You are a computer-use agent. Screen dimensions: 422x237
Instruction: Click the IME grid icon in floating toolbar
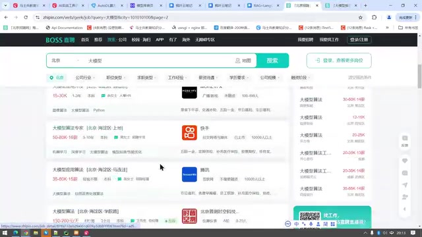tap(332, 224)
